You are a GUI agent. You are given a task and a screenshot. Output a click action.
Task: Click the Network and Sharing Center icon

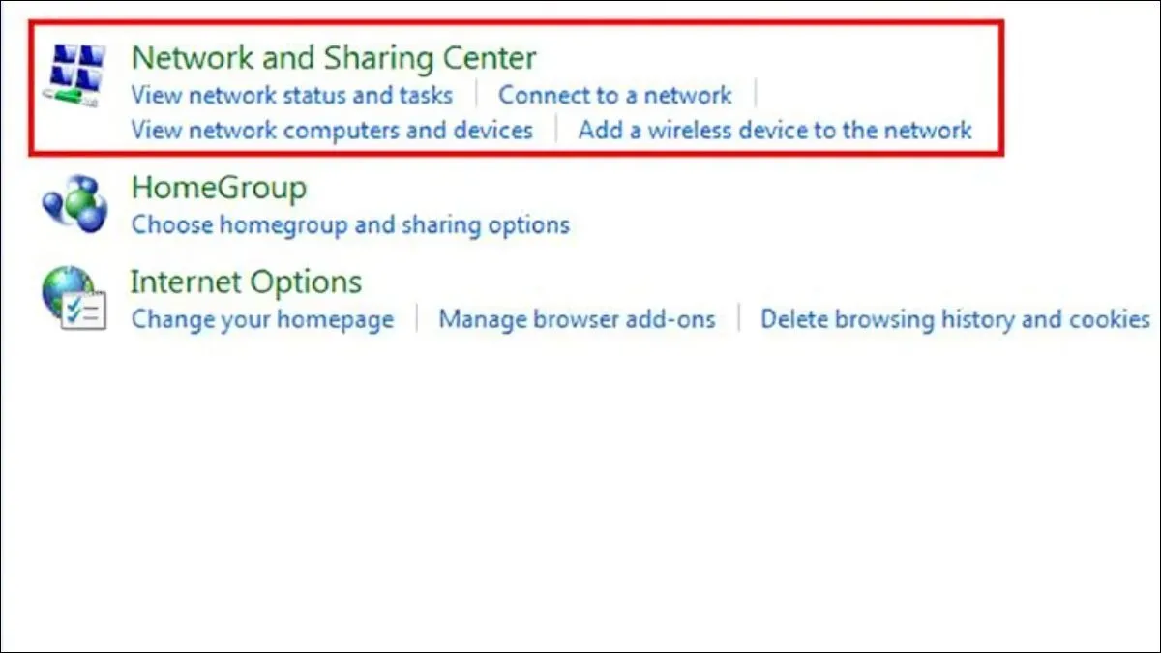76,74
